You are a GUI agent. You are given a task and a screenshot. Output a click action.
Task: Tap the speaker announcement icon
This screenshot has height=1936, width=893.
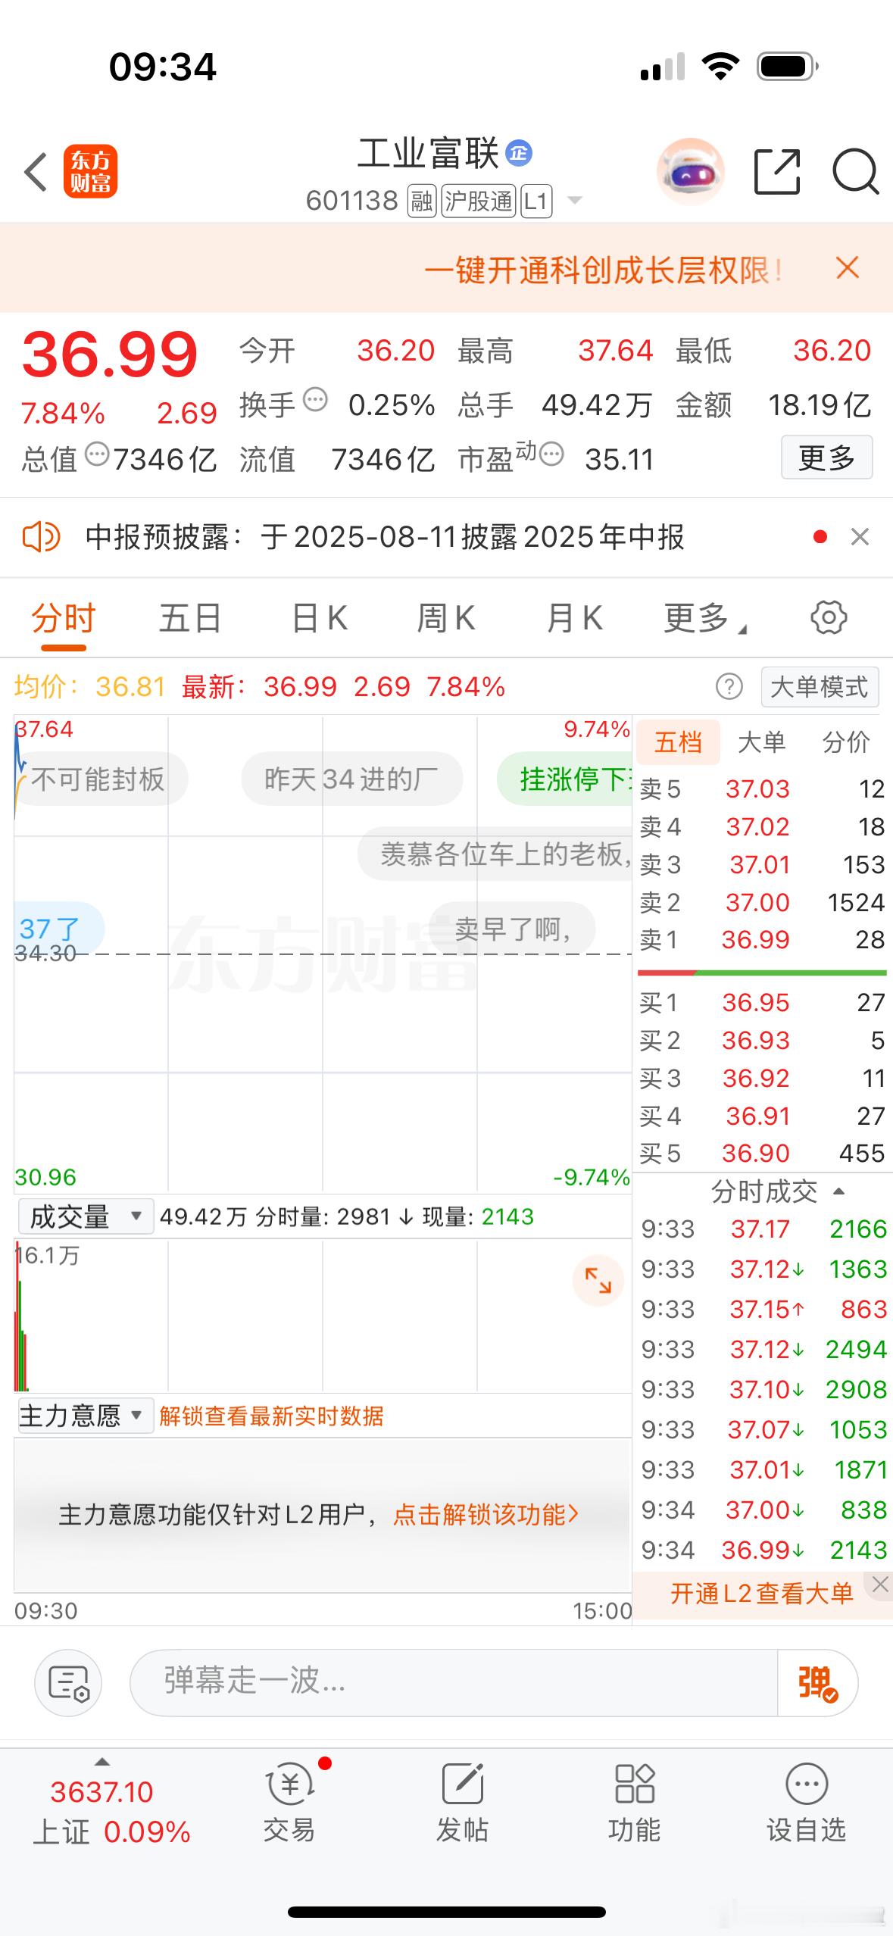(41, 537)
